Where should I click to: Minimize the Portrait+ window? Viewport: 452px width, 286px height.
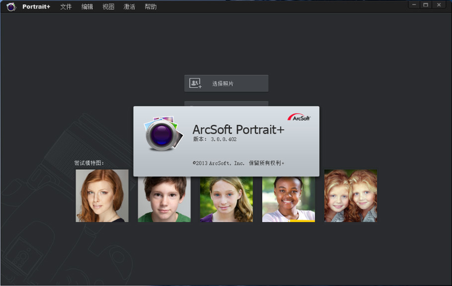(414, 5)
